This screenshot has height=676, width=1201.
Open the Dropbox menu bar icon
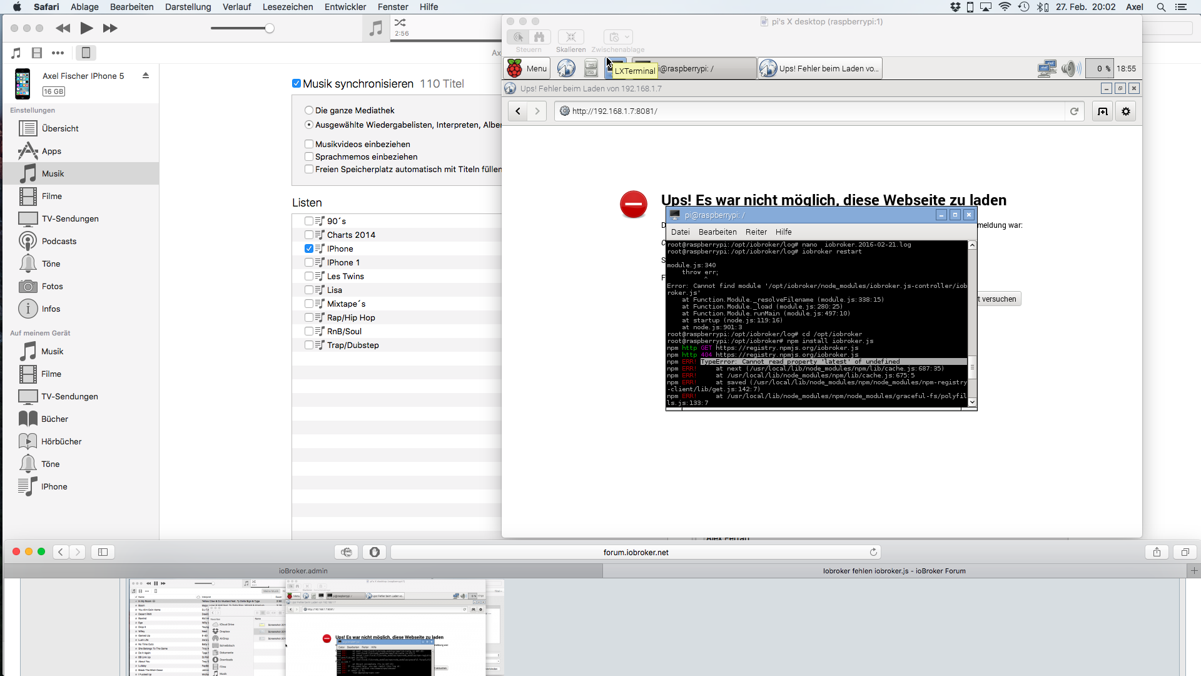pos(955,7)
